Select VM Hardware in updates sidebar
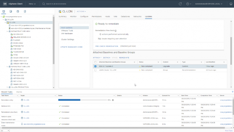 (67, 33)
